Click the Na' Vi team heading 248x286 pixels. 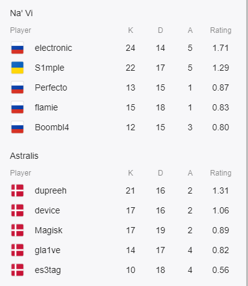pyautogui.click(x=21, y=13)
